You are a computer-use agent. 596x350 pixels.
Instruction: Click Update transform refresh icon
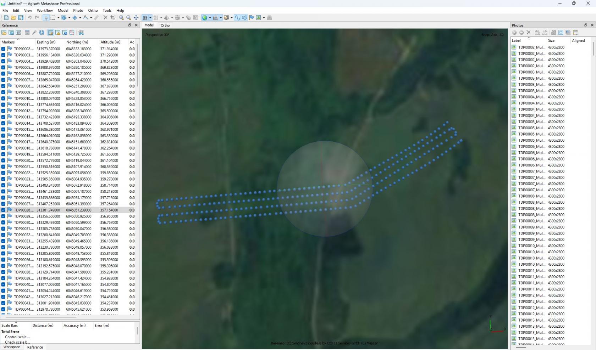(x=42, y=33)
